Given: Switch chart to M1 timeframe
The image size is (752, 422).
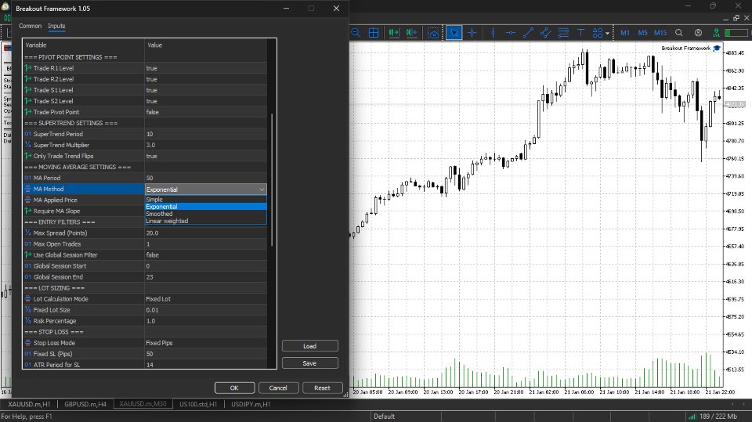Looking at the screenshot, I should point(625,33).
